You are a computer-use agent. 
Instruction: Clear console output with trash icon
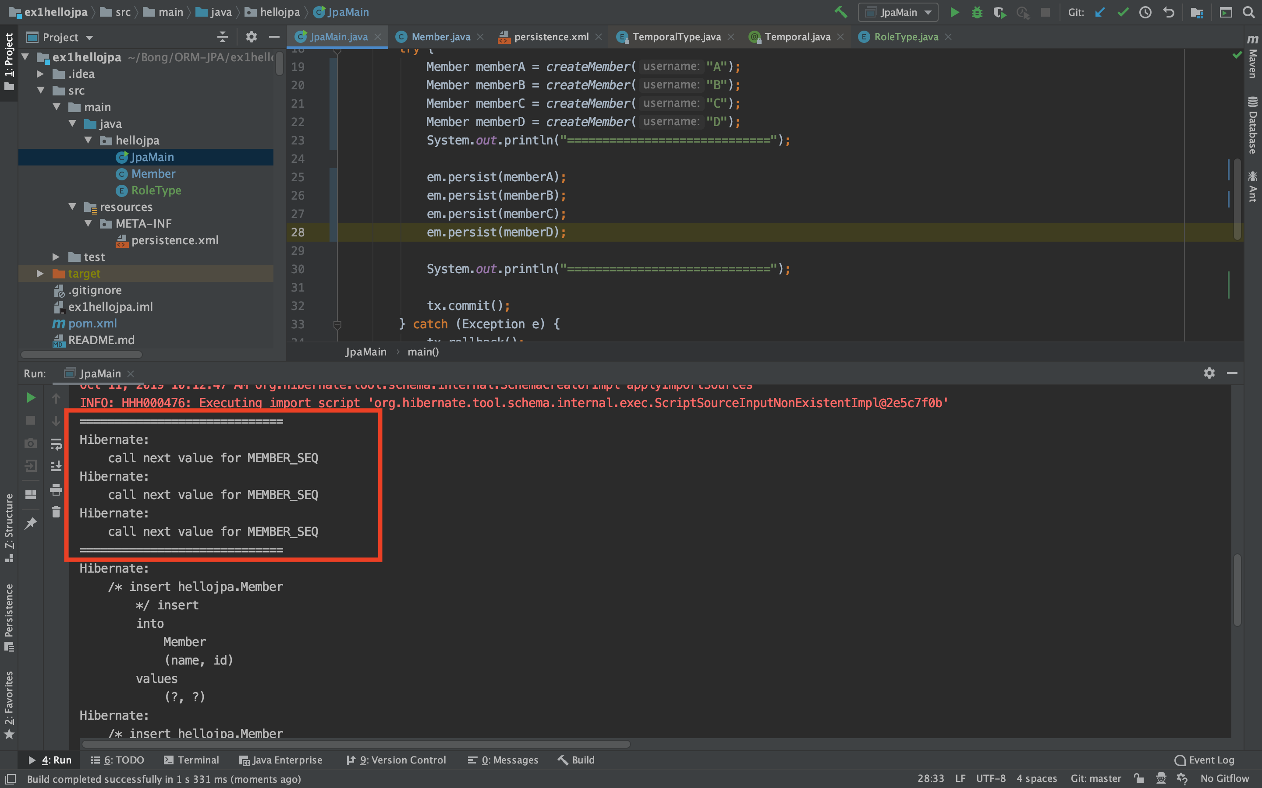(x=56, y=512)
